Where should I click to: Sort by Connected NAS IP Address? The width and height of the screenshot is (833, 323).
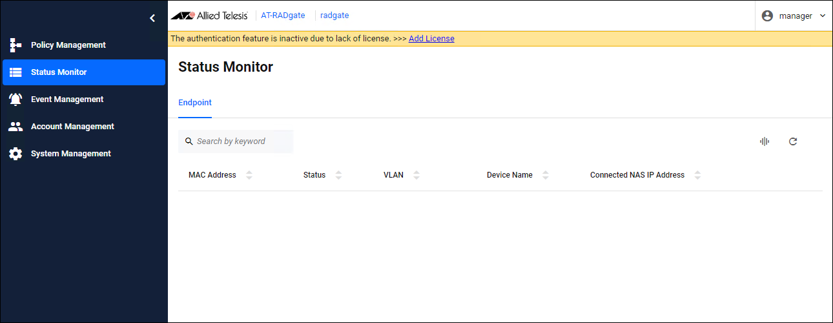697,175
